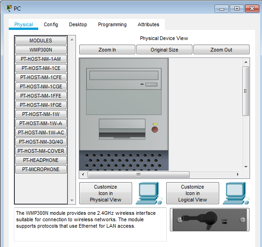This screenshot has width=262, height=247.
Task: Click the Zoom In button
Action: point(107,50)
